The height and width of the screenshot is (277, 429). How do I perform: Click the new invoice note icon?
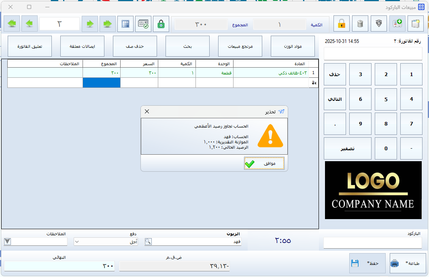click(415, 24)
